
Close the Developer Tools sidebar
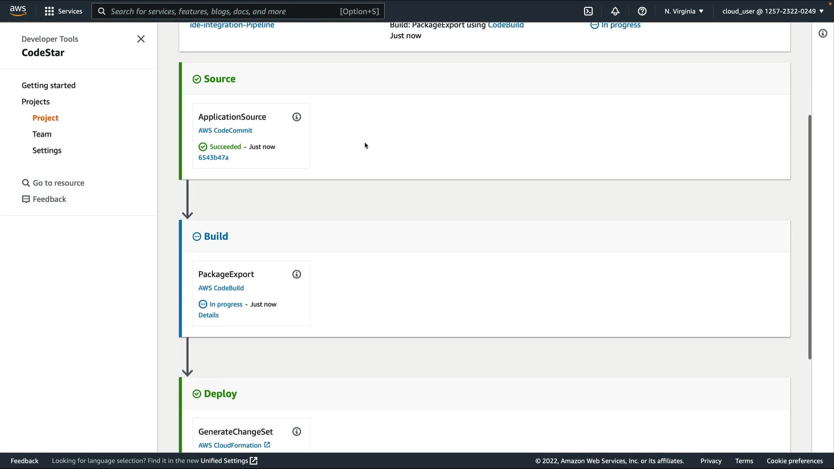(141, 39)
